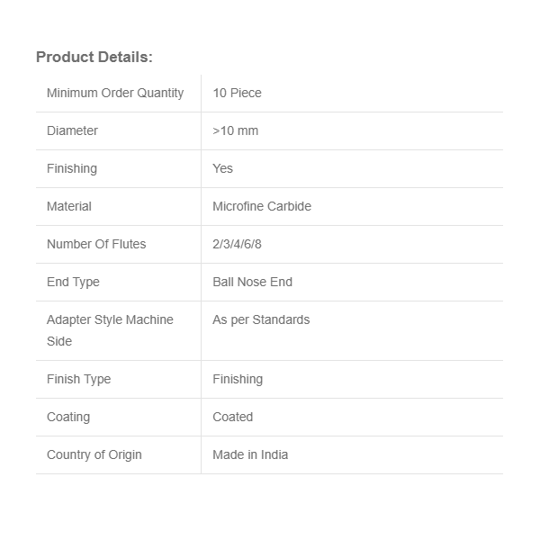Select the 10 Piece value

pos(237,93)
